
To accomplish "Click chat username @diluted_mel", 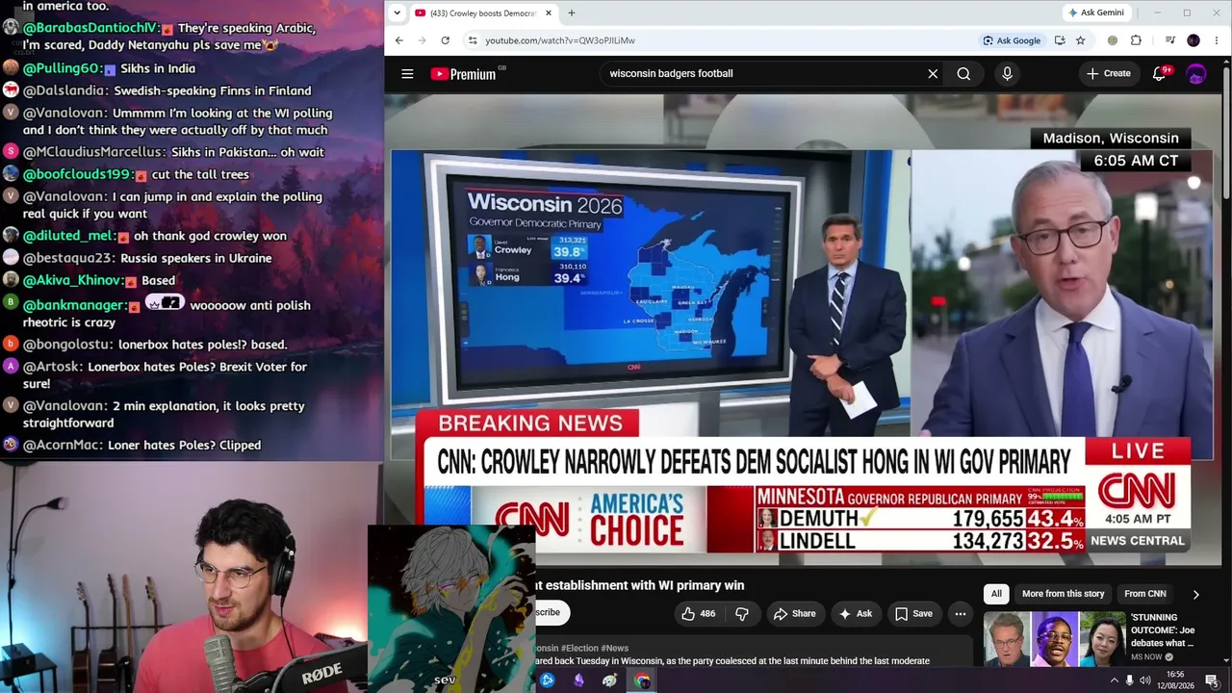I will (67, 236).
